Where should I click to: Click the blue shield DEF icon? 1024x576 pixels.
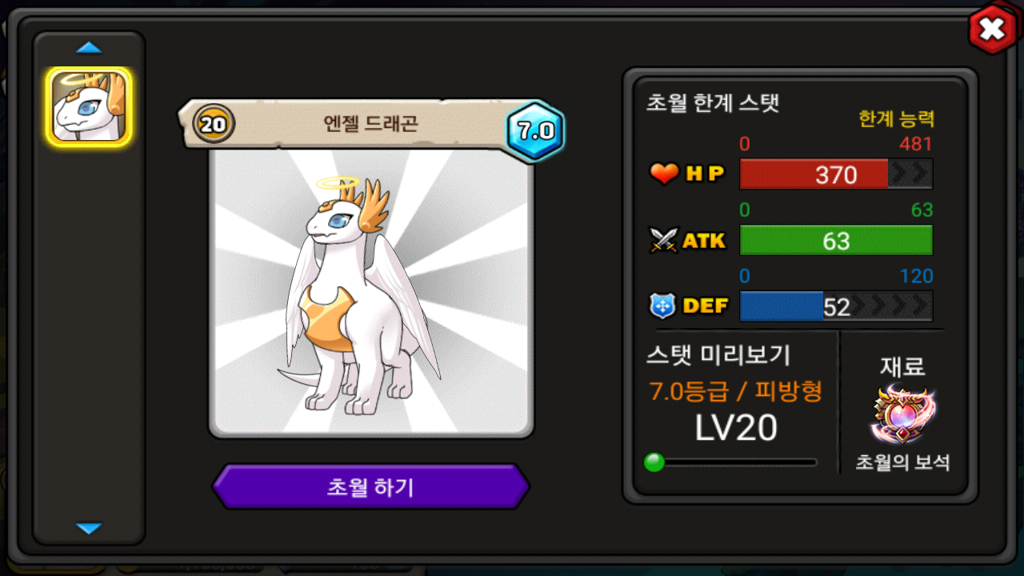click(663, 306)
